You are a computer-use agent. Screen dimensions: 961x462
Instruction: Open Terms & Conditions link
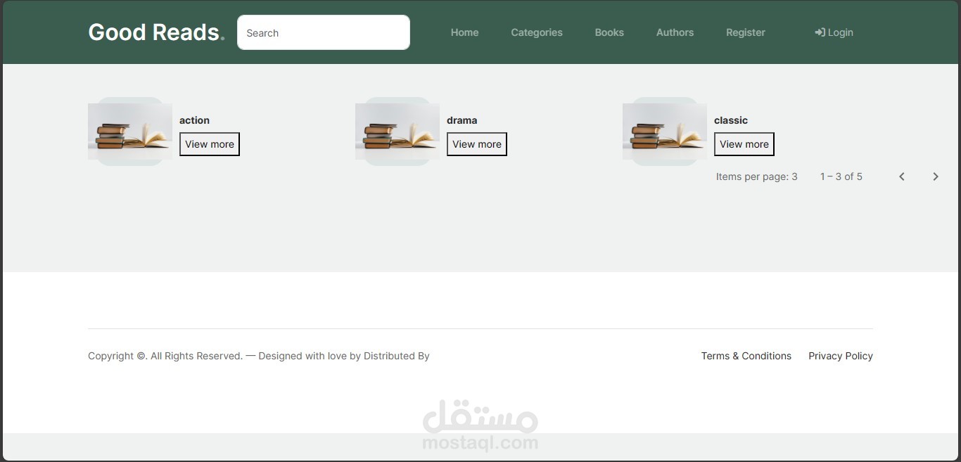pos(746,356)
